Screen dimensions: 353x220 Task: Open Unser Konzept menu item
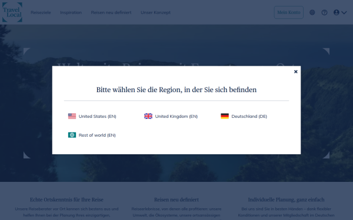pyautogui.click(x=155, y=12)
